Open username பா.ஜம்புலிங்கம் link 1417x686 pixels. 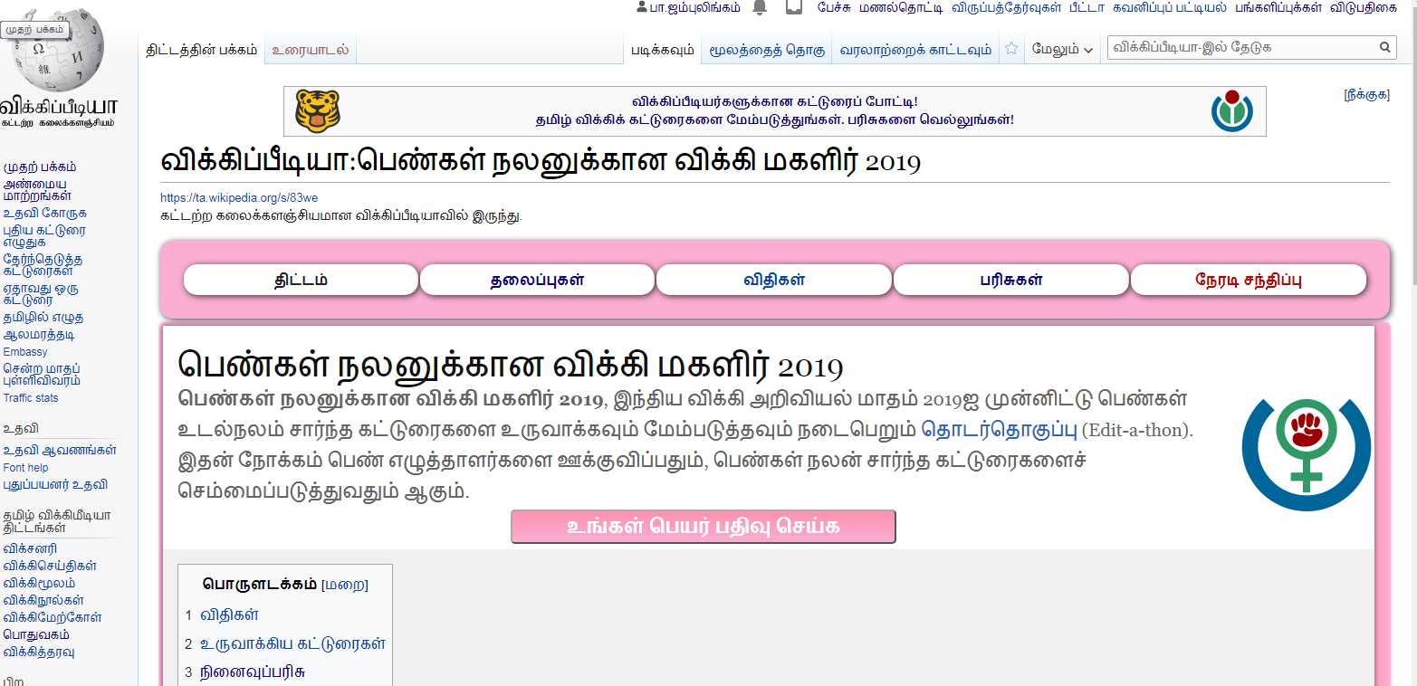tap(695, 8)
